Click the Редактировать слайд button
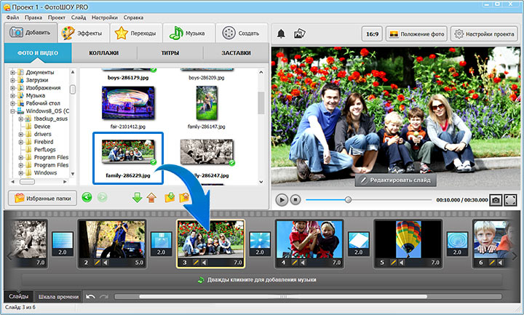The image size is (524, 315). point(394,180)
